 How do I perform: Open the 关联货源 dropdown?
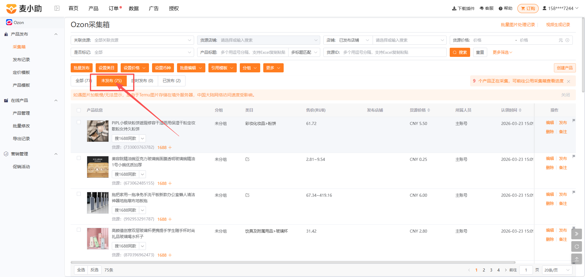[x=132, y=40]
